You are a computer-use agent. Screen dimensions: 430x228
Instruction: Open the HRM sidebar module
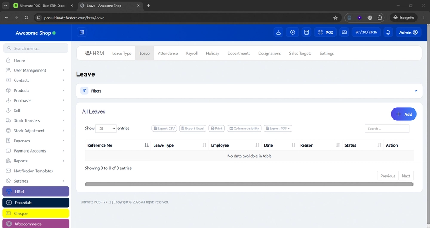36,192
